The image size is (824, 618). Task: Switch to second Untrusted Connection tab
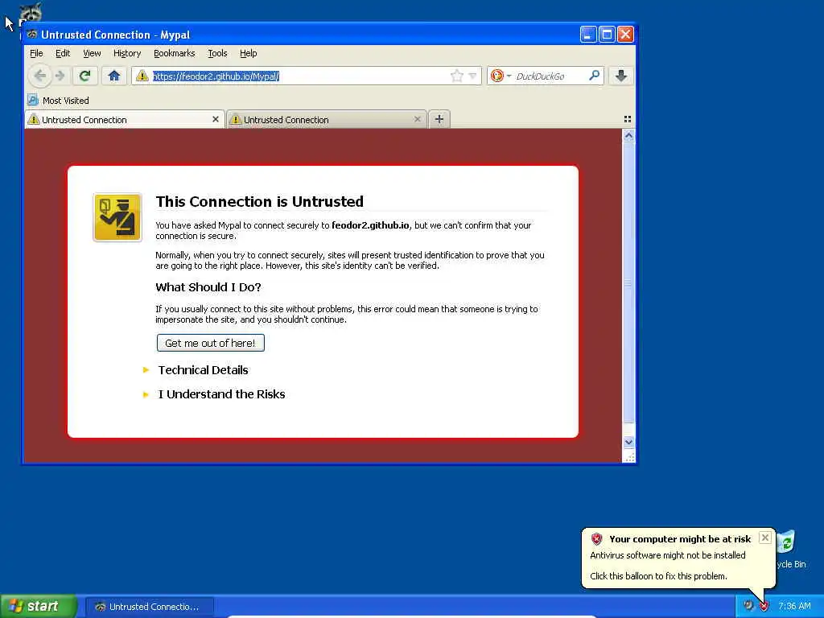(x=327, y=120)
